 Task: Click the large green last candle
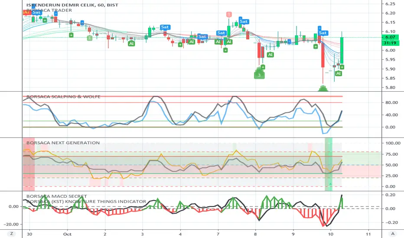pos(342,50)
